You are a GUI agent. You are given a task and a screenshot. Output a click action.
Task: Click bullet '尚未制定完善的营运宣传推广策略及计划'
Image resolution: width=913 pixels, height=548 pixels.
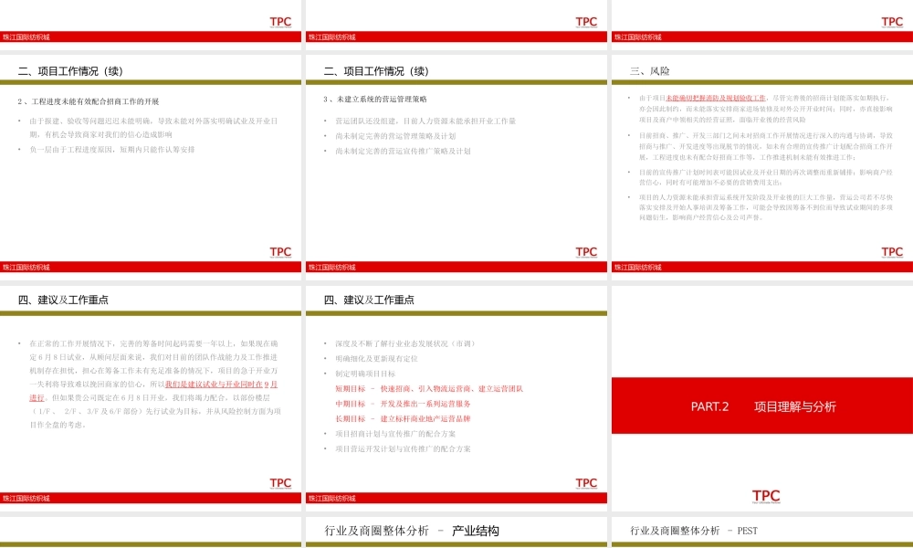coord(403,152)
